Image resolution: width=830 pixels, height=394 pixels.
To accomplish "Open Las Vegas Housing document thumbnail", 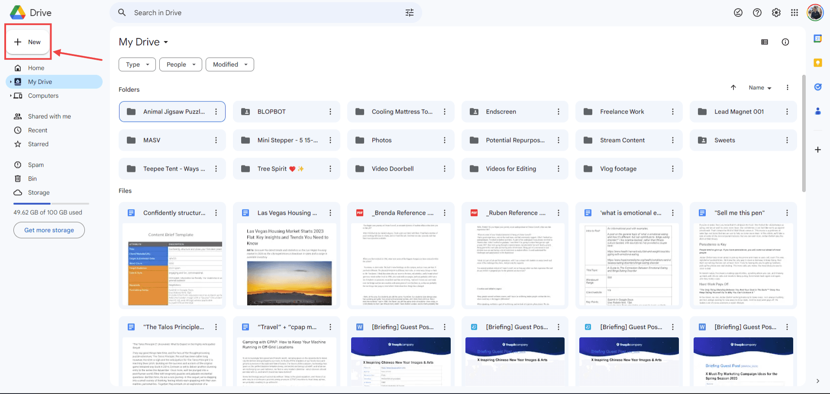I will [x=286, y=264].
